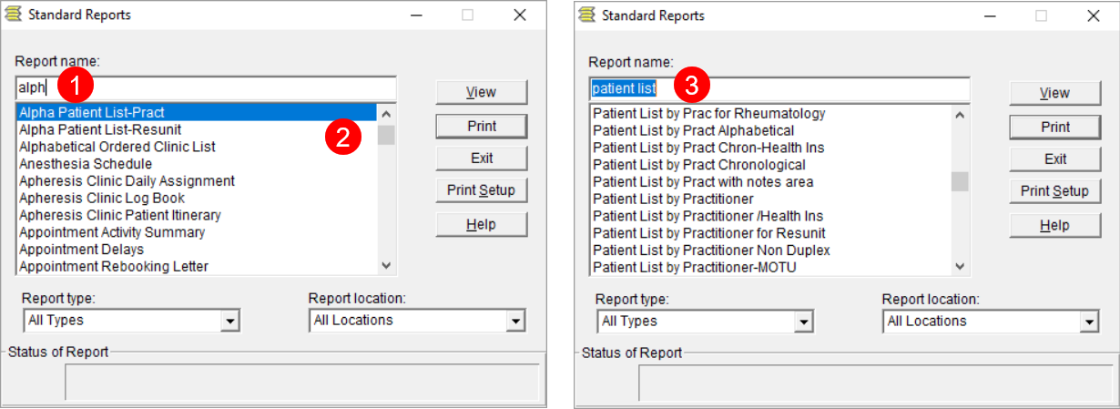Click the right report list's scroll down arrow
The width and height of the screenshot is (1120, 409).
pyautogui.click(x=960, y=266)
